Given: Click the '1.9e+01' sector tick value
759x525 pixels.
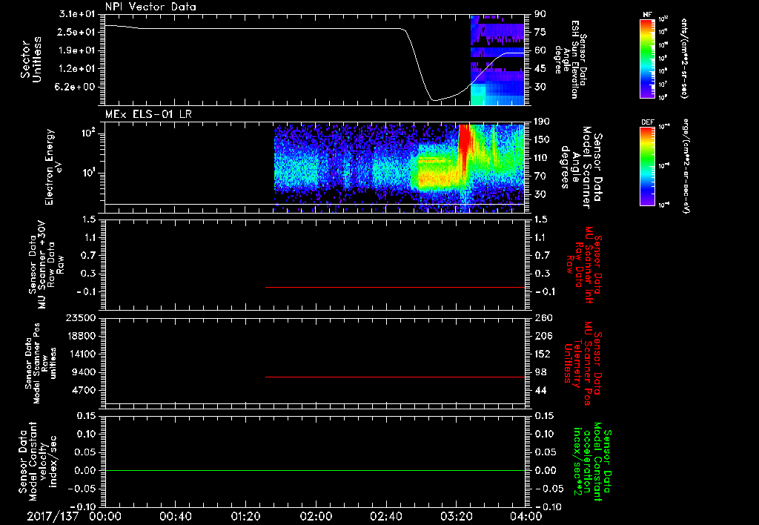Looking at the screenshot, I should [x=76, y=50].
